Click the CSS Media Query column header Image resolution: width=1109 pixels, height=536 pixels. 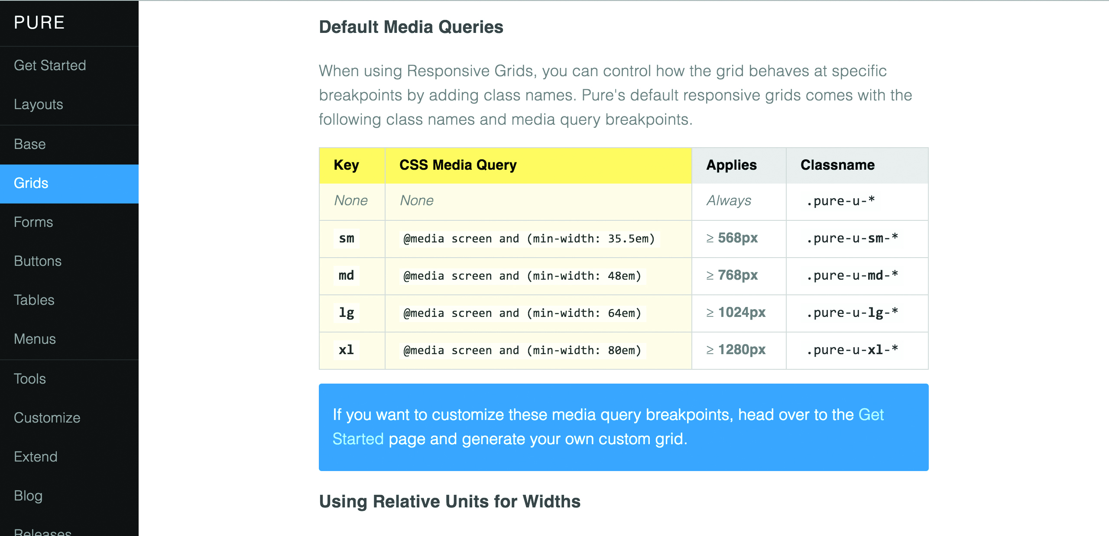[x=458, y=165]
